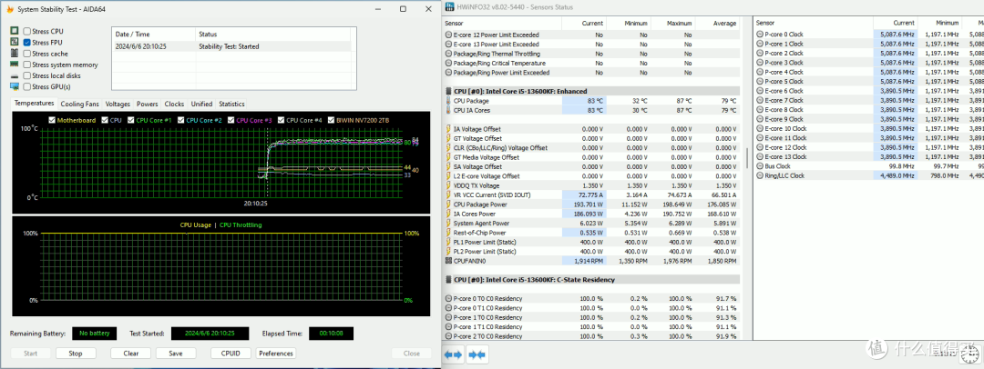Screen dimensions: 984x369
Task: Uncheck the Stress FPU checkbox
Action: 27,43
